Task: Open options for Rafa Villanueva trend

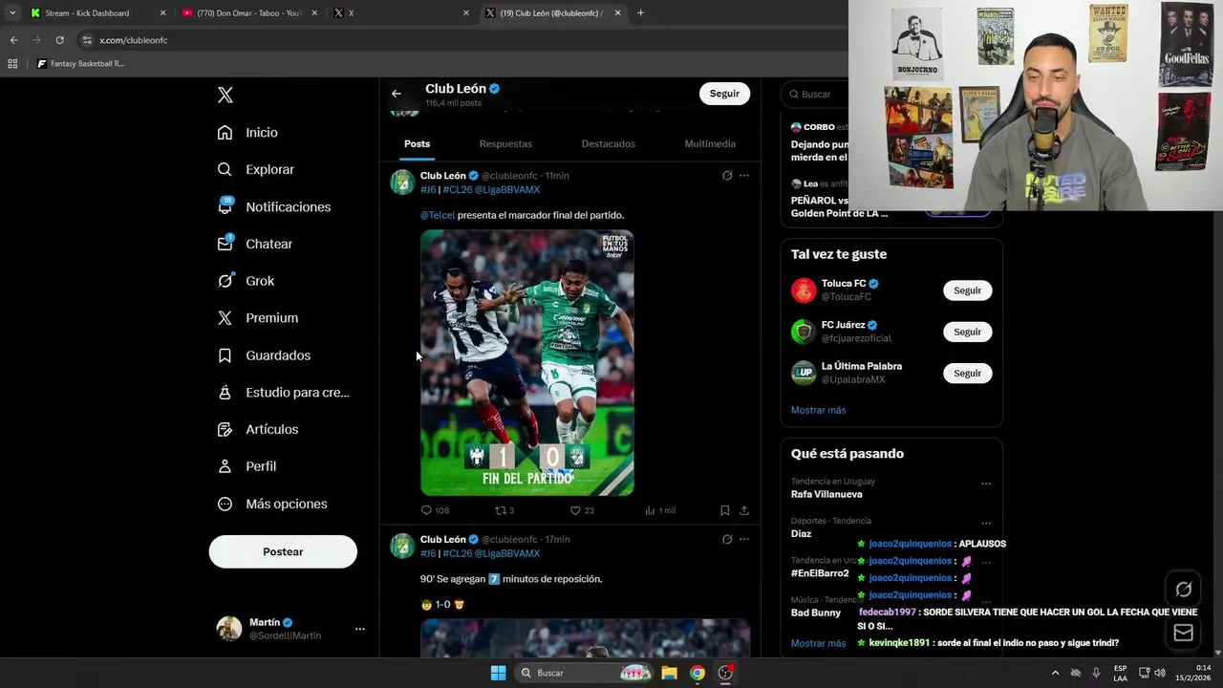Action: tap(986, 484)
